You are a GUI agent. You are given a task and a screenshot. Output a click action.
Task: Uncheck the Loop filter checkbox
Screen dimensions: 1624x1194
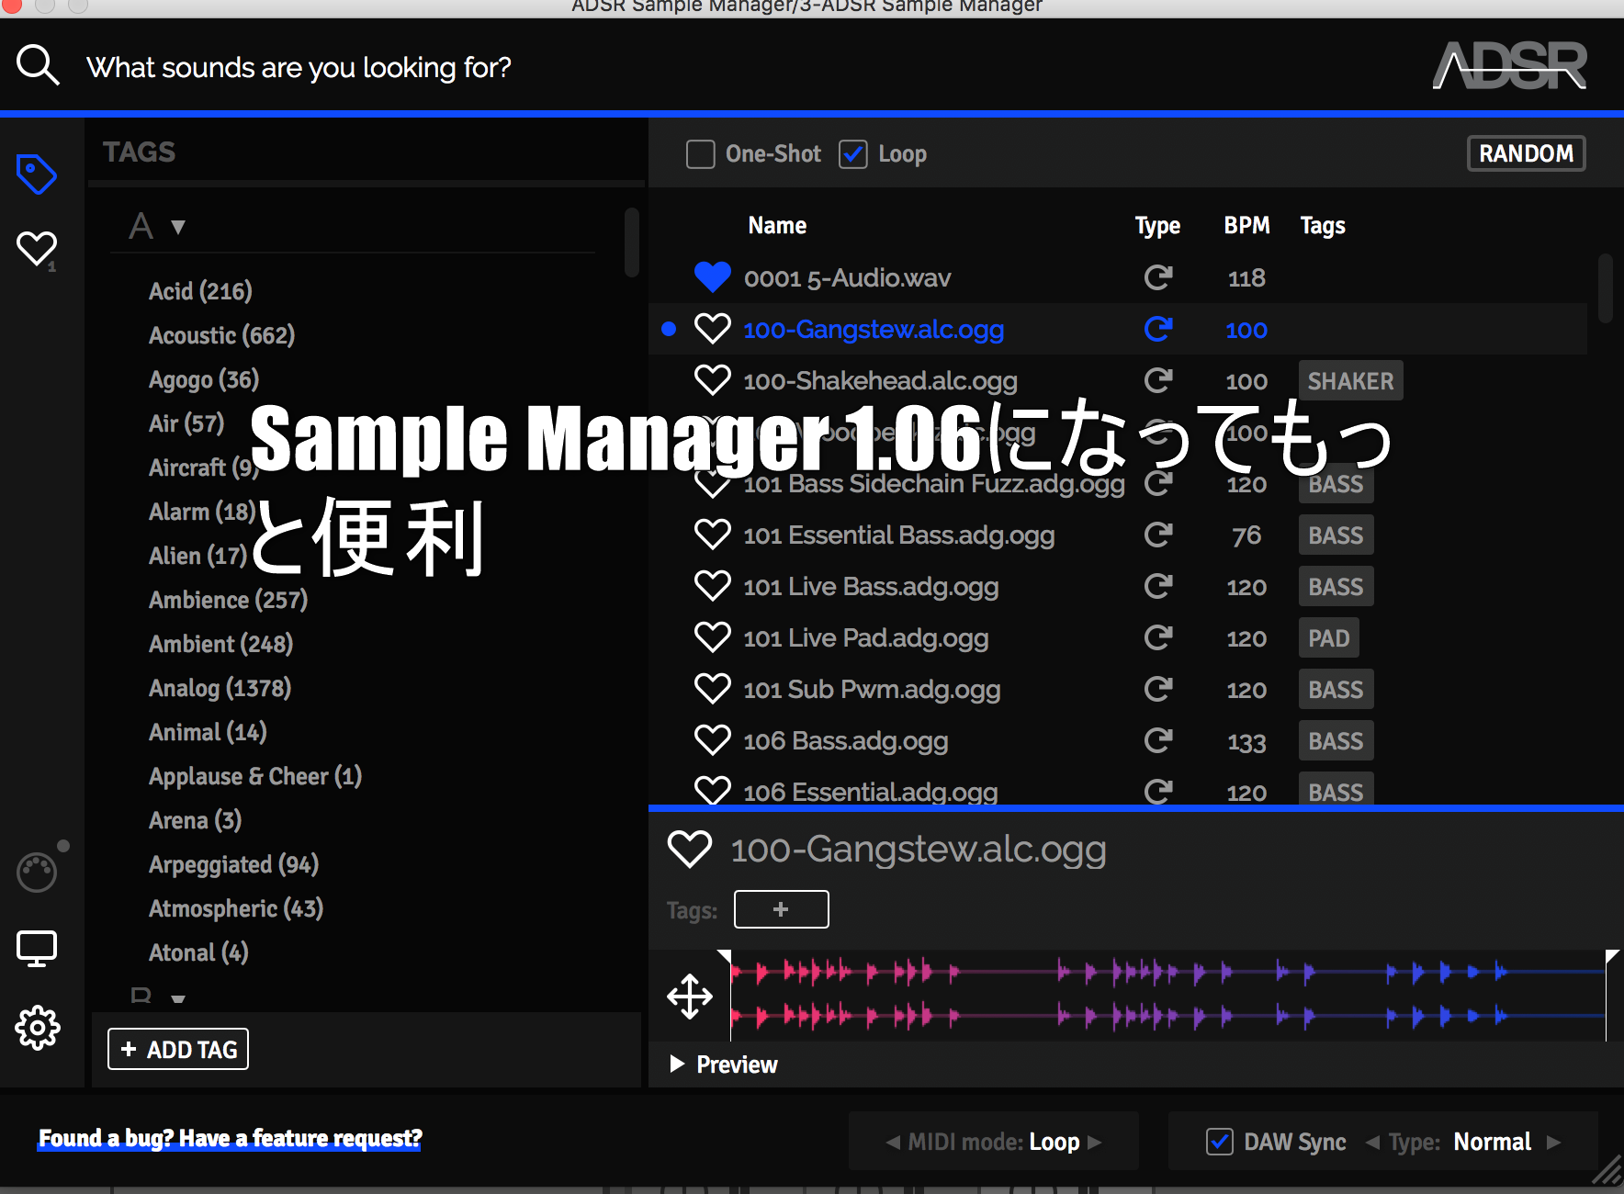[x=853, y=154]
